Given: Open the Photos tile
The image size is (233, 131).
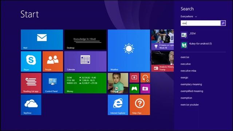Looking at the screenshot, I should (118, 83).
